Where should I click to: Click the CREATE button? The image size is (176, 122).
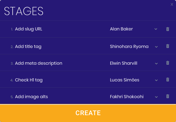click(88, 113)
